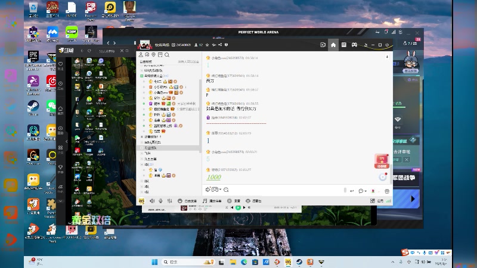
Task: Click the video camera icon in YY header
Action: (323, 45)
